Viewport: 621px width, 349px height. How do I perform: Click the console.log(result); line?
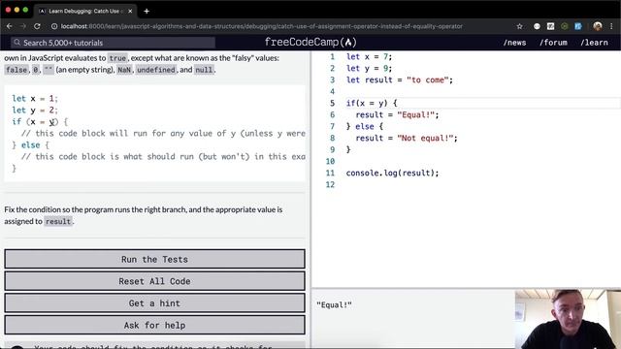pos(392,173)
